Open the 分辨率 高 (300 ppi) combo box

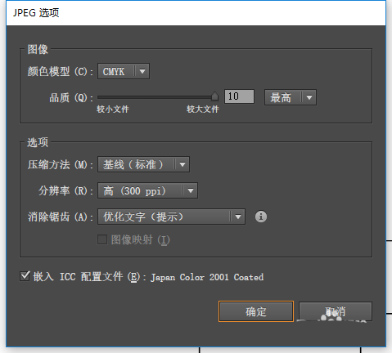tap(147, 190)
